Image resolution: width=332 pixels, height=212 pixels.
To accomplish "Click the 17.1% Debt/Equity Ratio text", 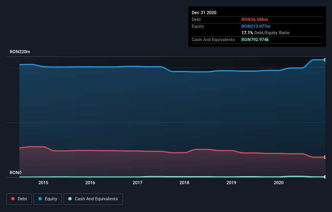I will click(x=266, y=33).
